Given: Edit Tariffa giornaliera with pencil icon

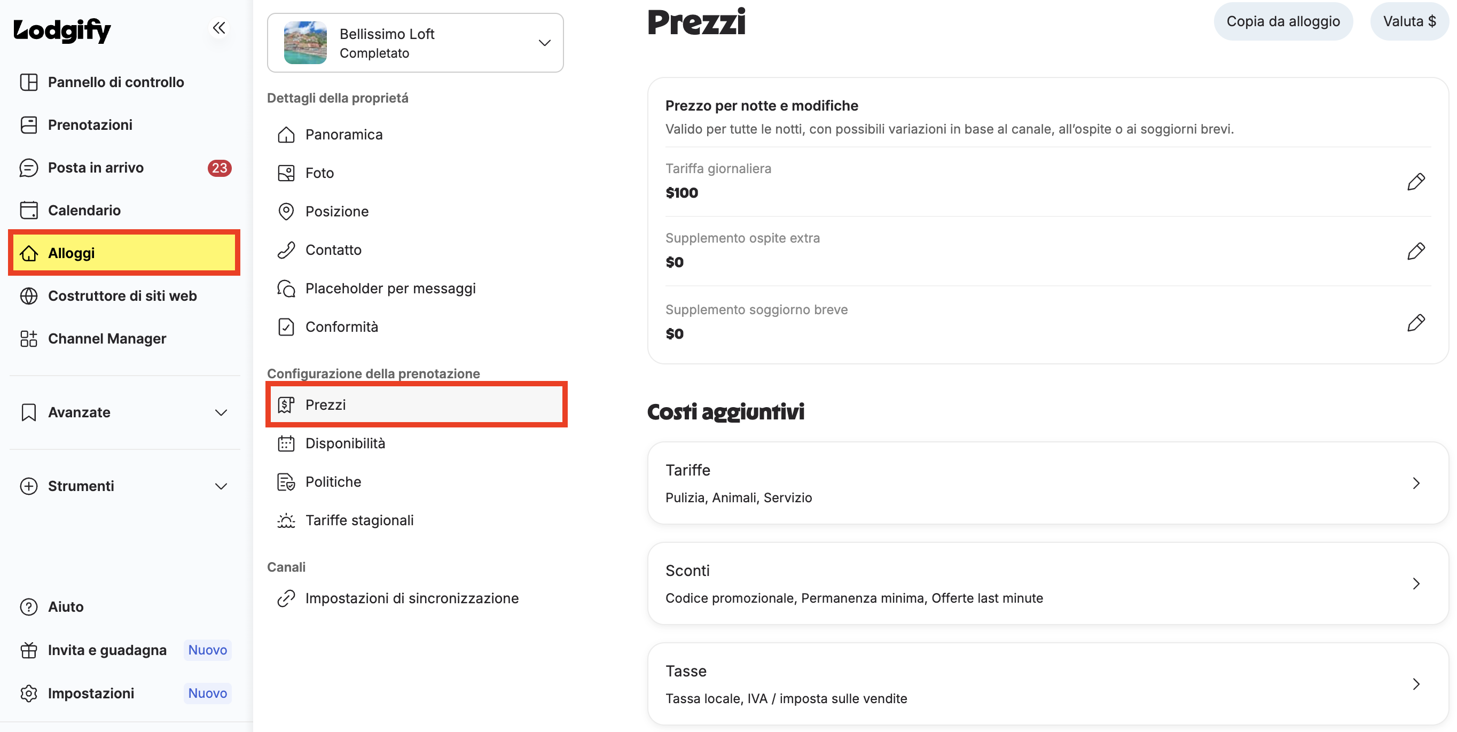Looking at the screenshot, I should 1416,182.
